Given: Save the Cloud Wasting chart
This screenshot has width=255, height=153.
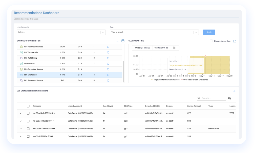Looking at the screenshot, I should point(235,41).
